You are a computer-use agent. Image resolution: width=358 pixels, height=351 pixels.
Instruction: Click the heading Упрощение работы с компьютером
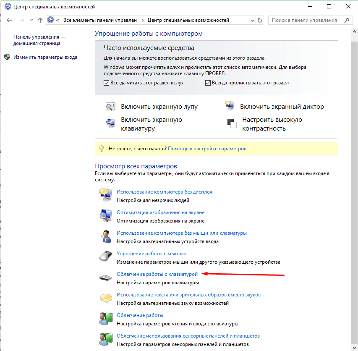click(149, 33)
